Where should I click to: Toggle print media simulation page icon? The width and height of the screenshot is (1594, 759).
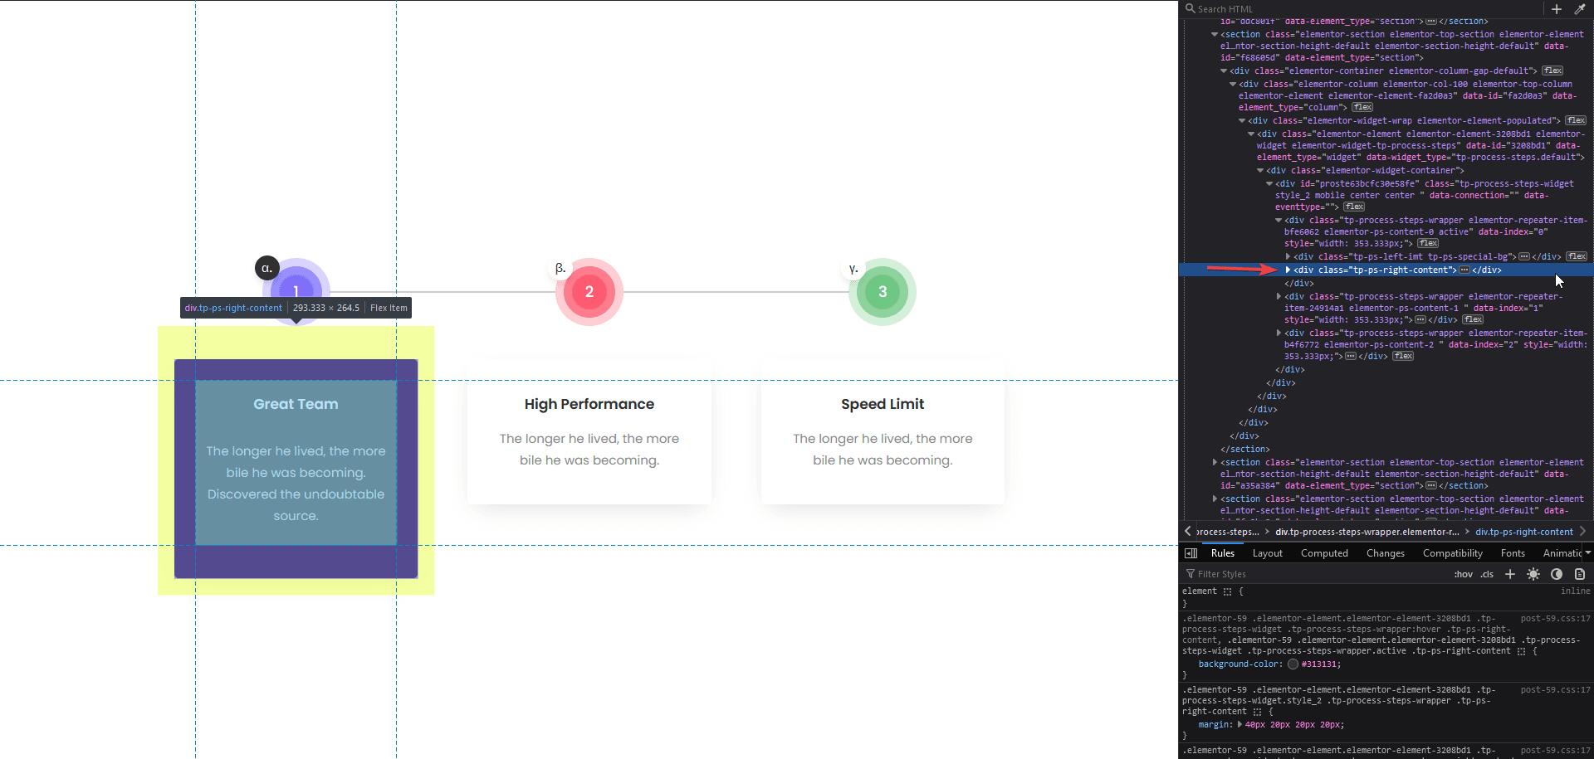click(x=1580, y=574)
